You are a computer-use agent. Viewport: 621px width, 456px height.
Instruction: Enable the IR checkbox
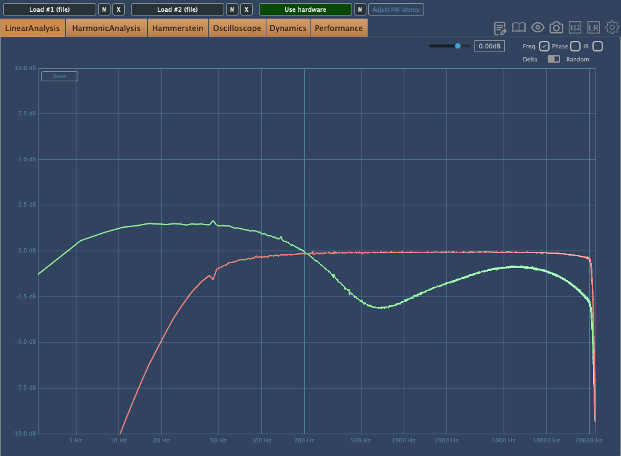click(x=597, y=46)
